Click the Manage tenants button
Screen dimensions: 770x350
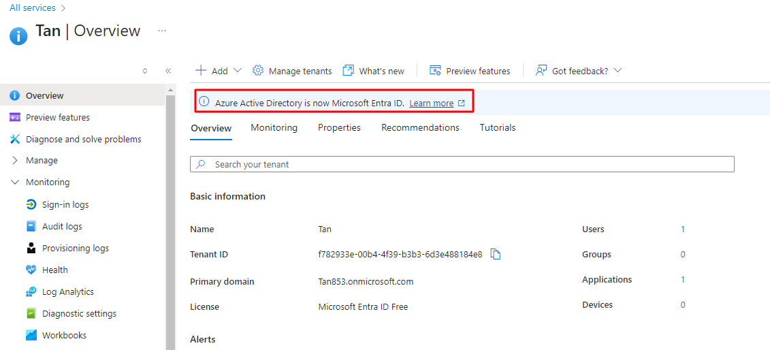coord(292,71)
